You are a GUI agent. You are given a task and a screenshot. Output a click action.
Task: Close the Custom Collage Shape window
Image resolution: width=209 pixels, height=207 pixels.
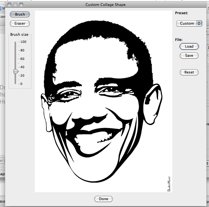click(x=9, y=5)
